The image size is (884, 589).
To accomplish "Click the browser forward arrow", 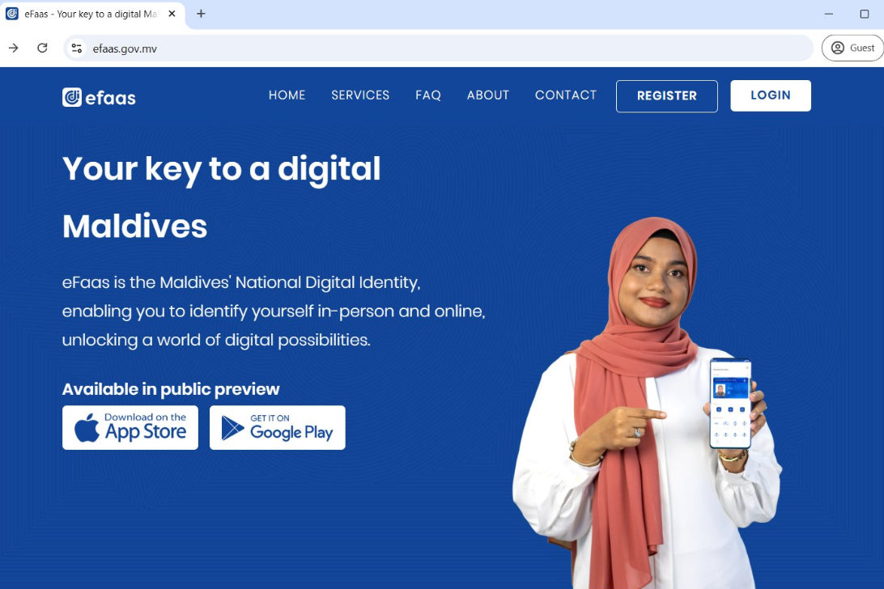I will [14, 48].
